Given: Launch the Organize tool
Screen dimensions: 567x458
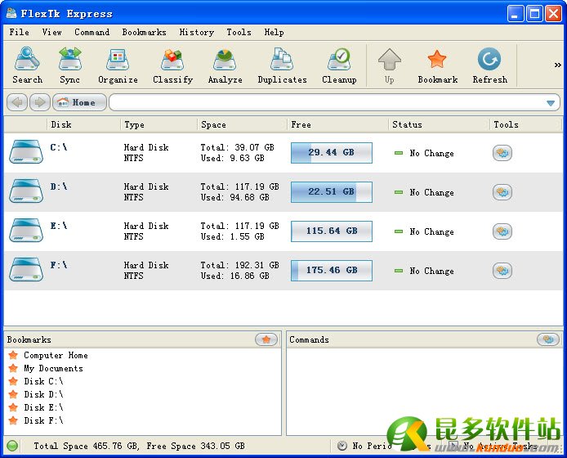Looking at the screenshot, I should point(118,65).
